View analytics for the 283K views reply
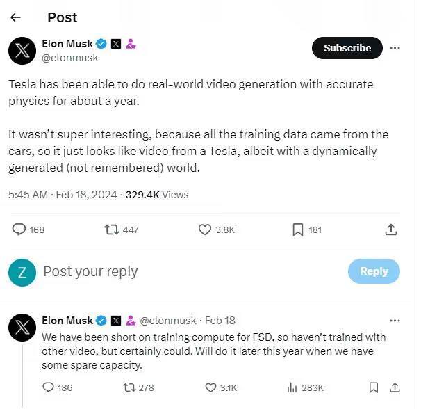Image resolution: width=421 pixels, height=409 pixels. [x=292, y=387]
